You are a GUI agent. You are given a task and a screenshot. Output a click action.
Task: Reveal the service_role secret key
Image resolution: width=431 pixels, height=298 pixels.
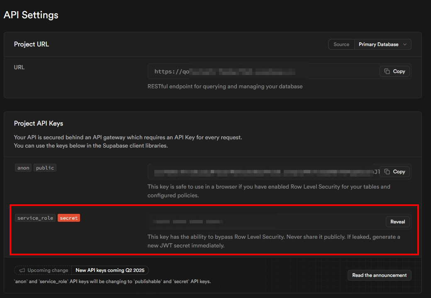tap(397, 222)
